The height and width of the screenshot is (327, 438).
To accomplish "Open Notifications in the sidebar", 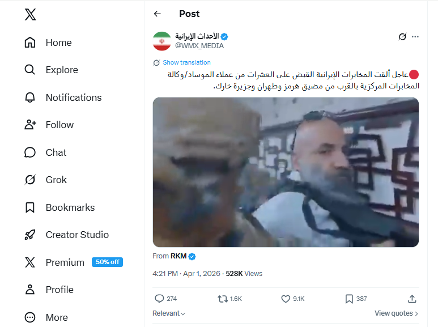I will tap(31, 97).
